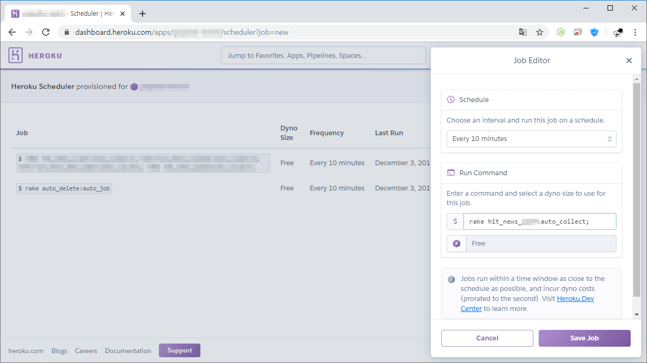Click the clock Schedule icon
The image size is (647, 363).
pyautogui.click(x=451, y=99)
